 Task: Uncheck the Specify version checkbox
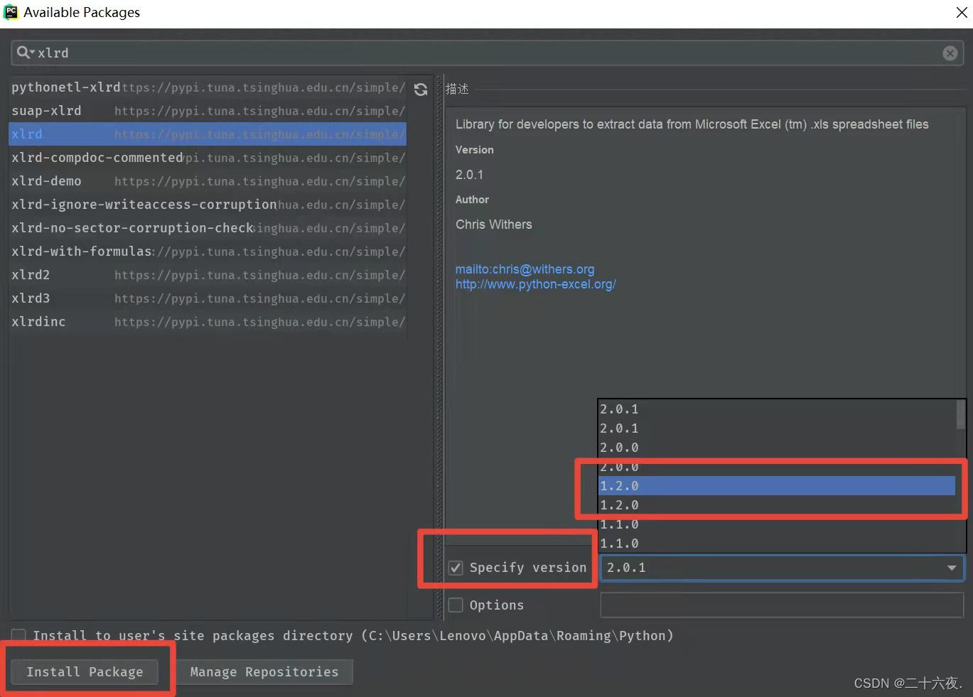click(x=456, y=568)
